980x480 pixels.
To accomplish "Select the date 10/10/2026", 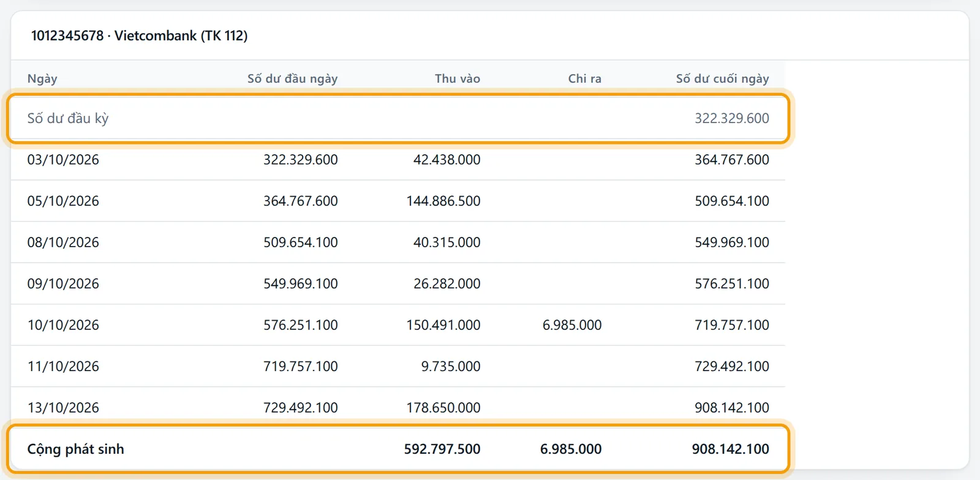I will [63, 325].
